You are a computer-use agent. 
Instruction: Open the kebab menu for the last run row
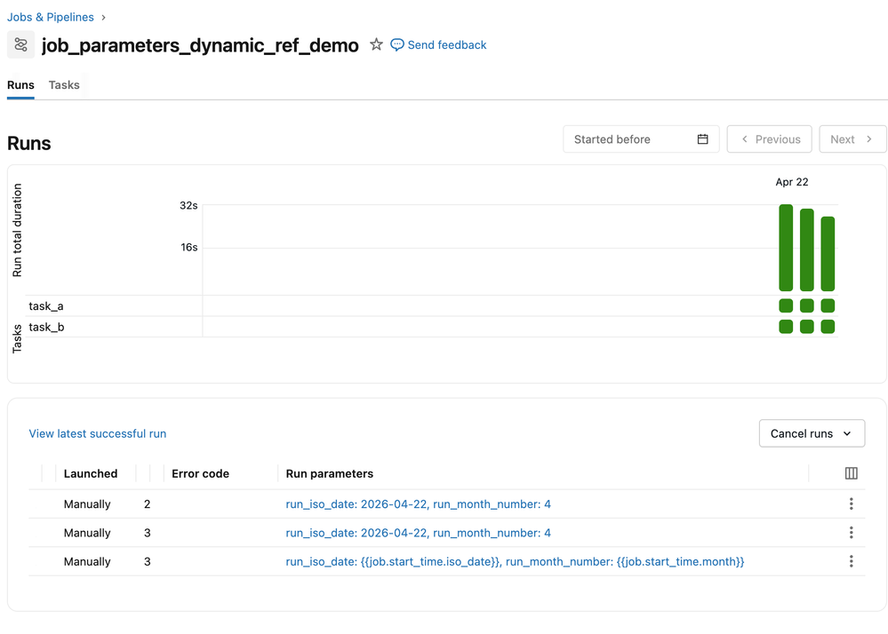tap(851, 561)
